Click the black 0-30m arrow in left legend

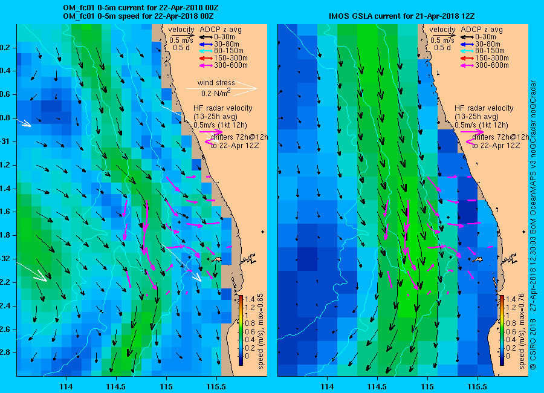coord(206,37)
